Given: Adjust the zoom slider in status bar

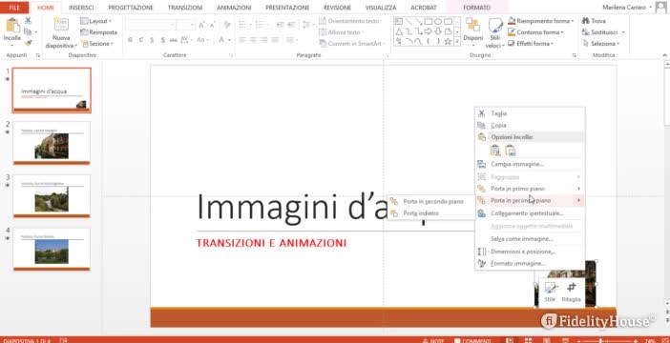Looking at the screenshot, I should tap(601, 340).
